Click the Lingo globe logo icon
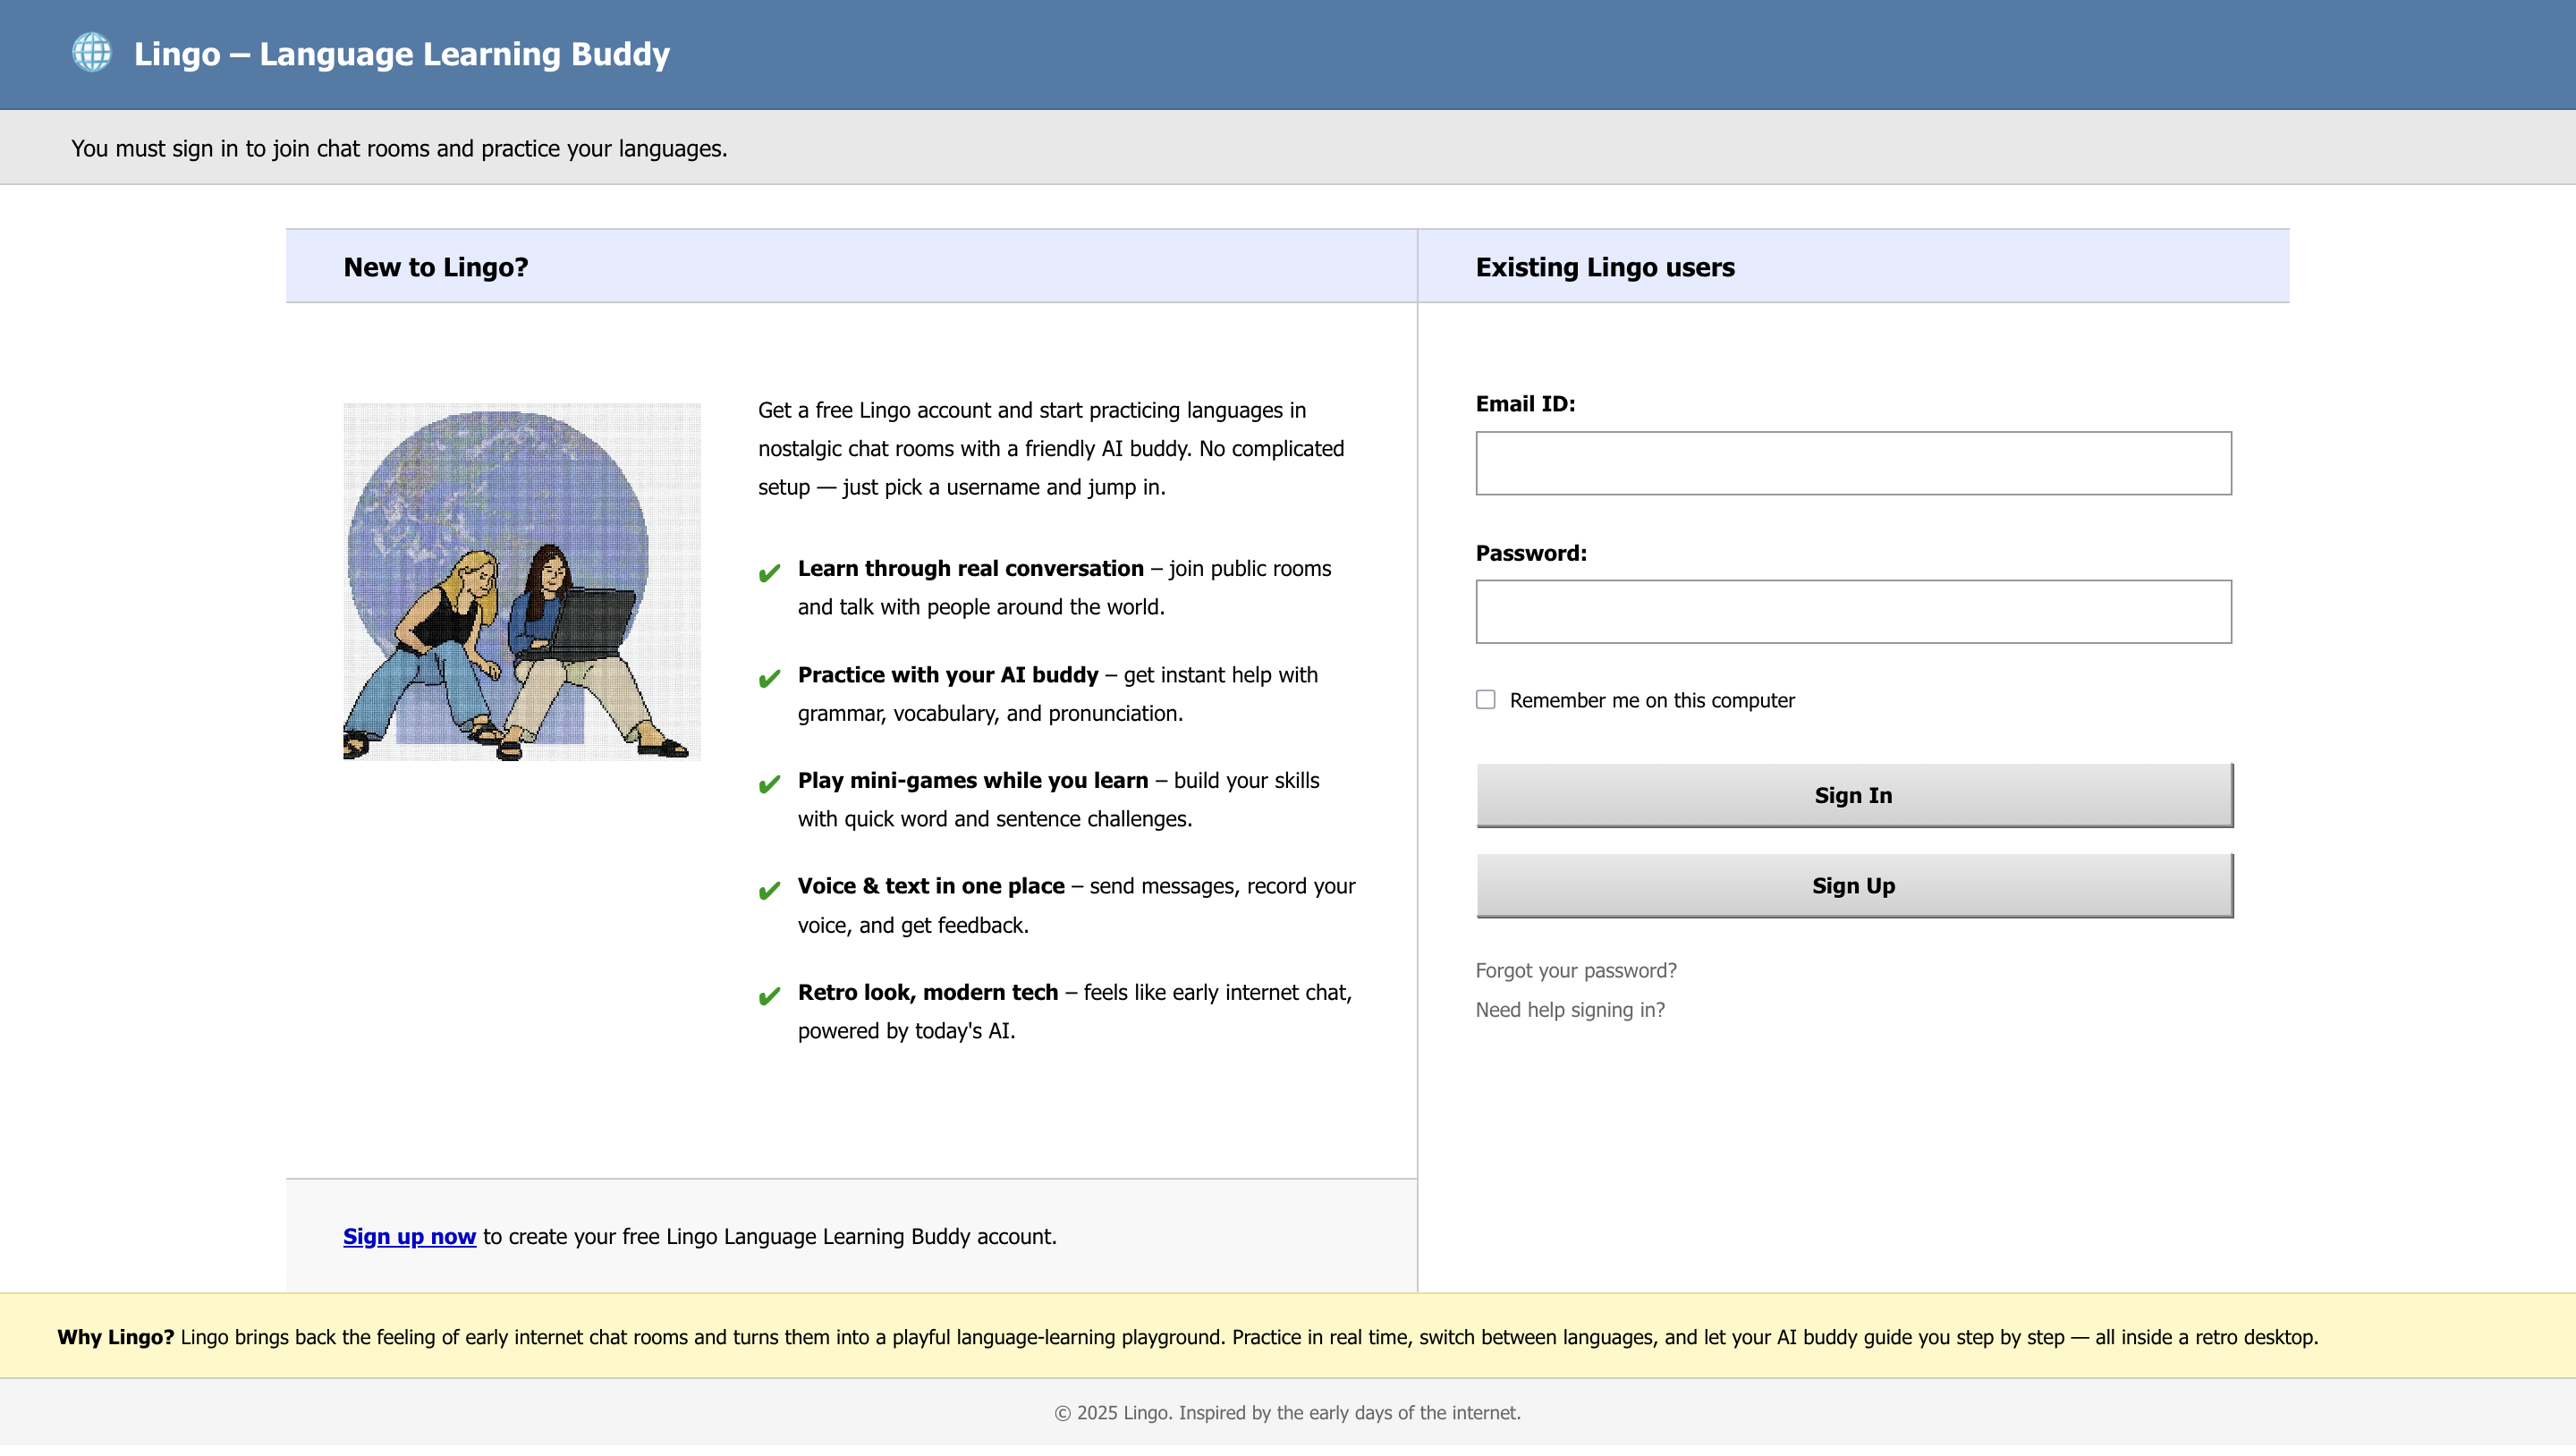 [x=92, y=53]
